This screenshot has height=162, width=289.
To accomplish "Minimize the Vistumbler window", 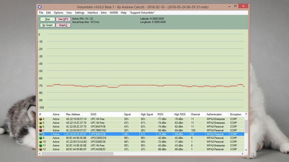I will pos(229,6).
